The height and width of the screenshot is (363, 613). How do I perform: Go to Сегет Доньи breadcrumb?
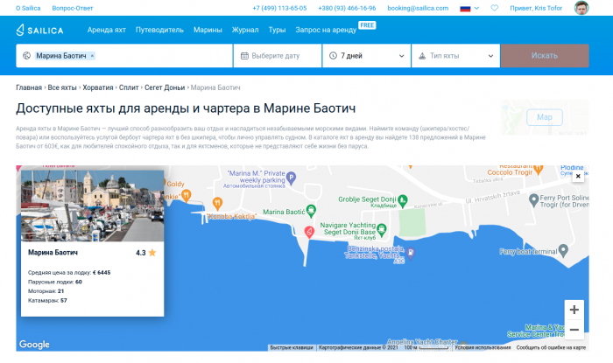(165, 87)
